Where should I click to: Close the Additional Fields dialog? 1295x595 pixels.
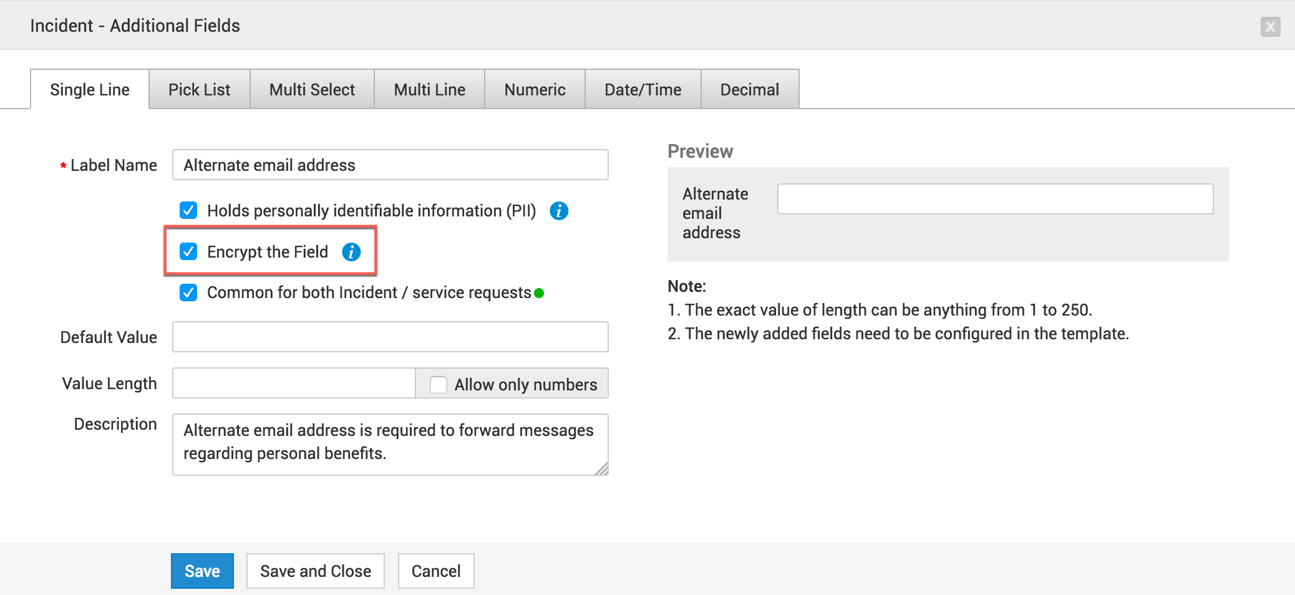[x=1270, y=27]
